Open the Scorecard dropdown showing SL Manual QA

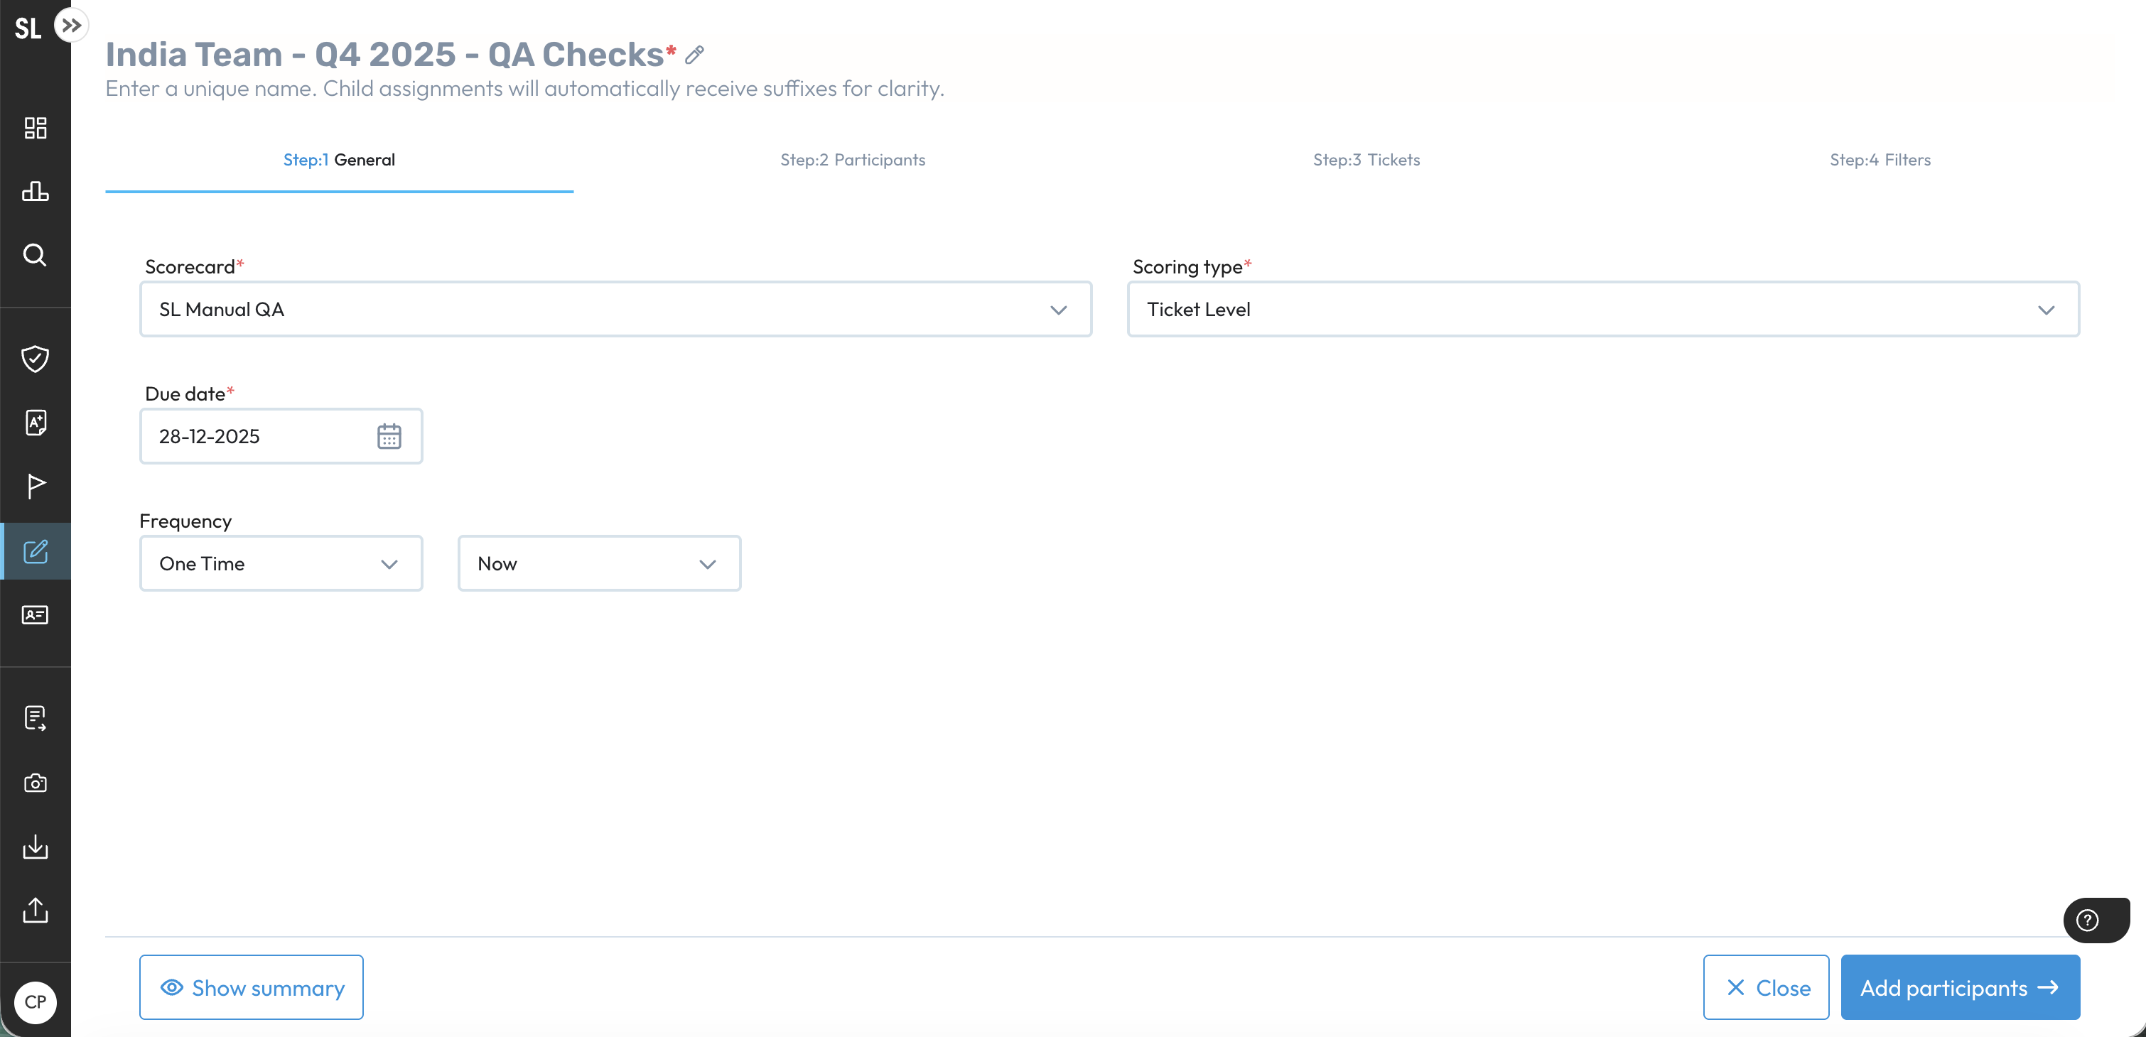[x=615, y=310]
